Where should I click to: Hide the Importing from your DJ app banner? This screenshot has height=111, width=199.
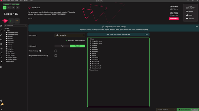[197, 27]
